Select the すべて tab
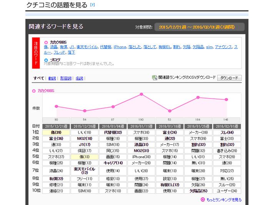The image size is (275, 205). 38,78
